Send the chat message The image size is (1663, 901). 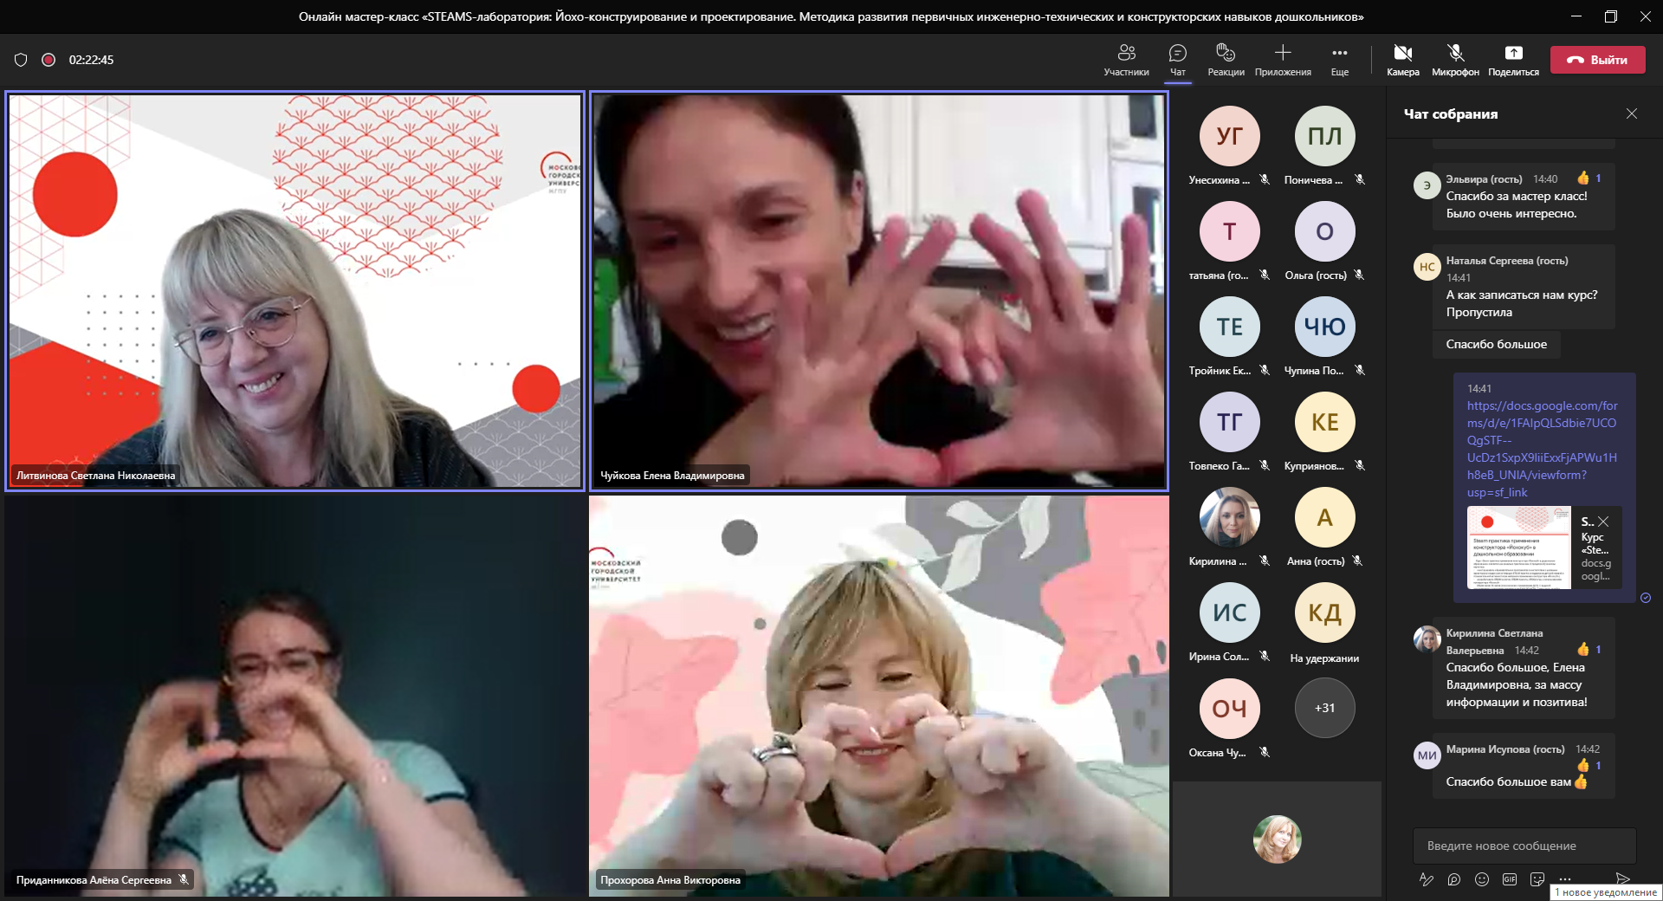[x=1622, y=879]
